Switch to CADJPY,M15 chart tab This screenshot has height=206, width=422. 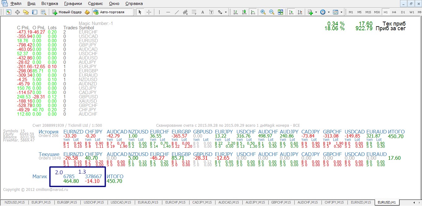point(202,202)
